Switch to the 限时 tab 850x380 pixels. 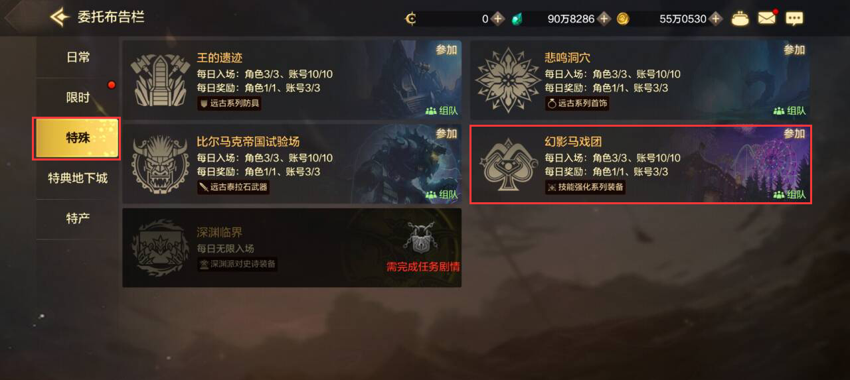point(78,98)
